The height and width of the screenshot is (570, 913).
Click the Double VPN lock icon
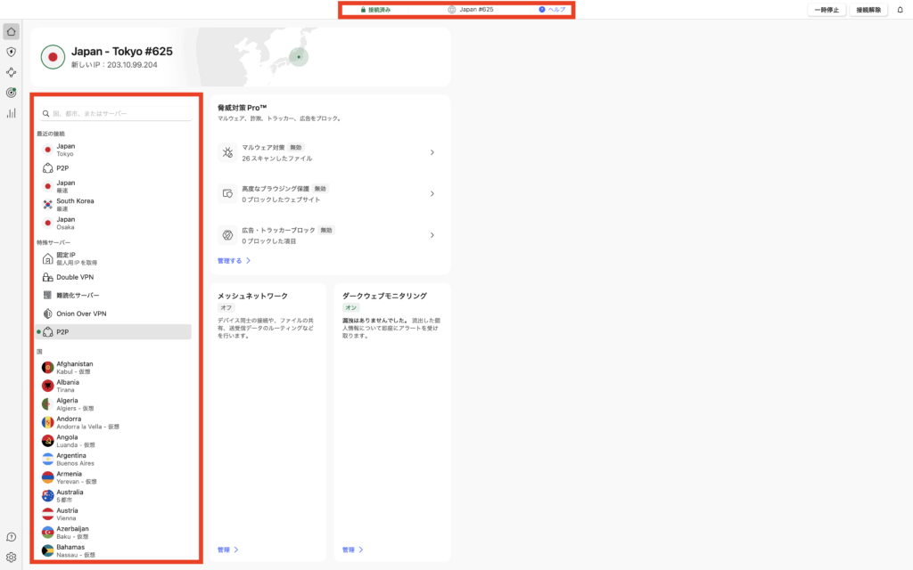click(x=48, y=277)
